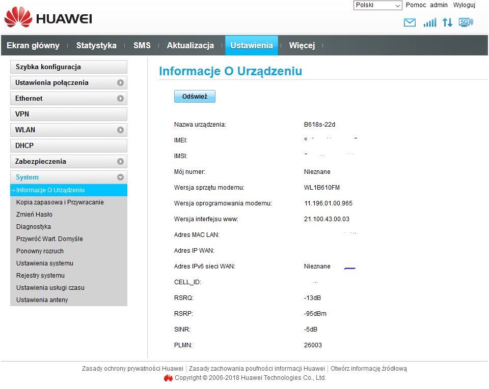
Task: Click the signal strength bars icon
Action: point(429,22)
